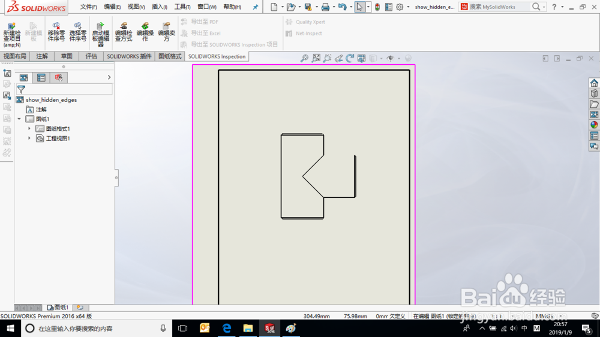Click the Rebuild traffic light icon
The image size is (600, 337).
pyautogui.click(x=377, y=7)
